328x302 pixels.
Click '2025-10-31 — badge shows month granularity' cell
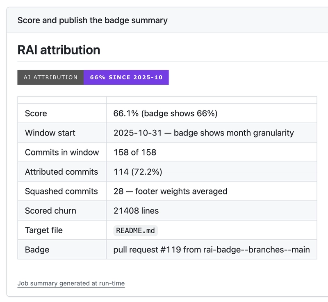point(212,133)
